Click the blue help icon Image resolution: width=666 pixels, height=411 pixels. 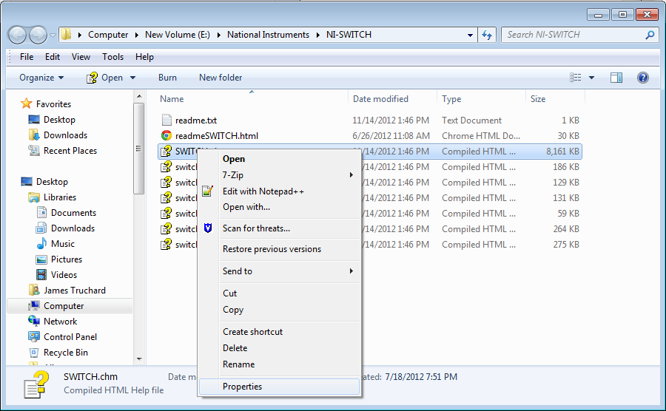(642, 78)
